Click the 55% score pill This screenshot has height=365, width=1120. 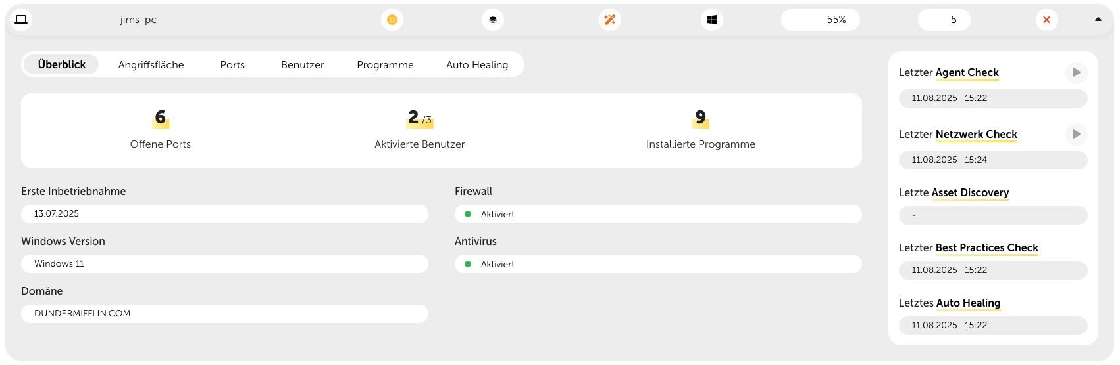[821, 20]
